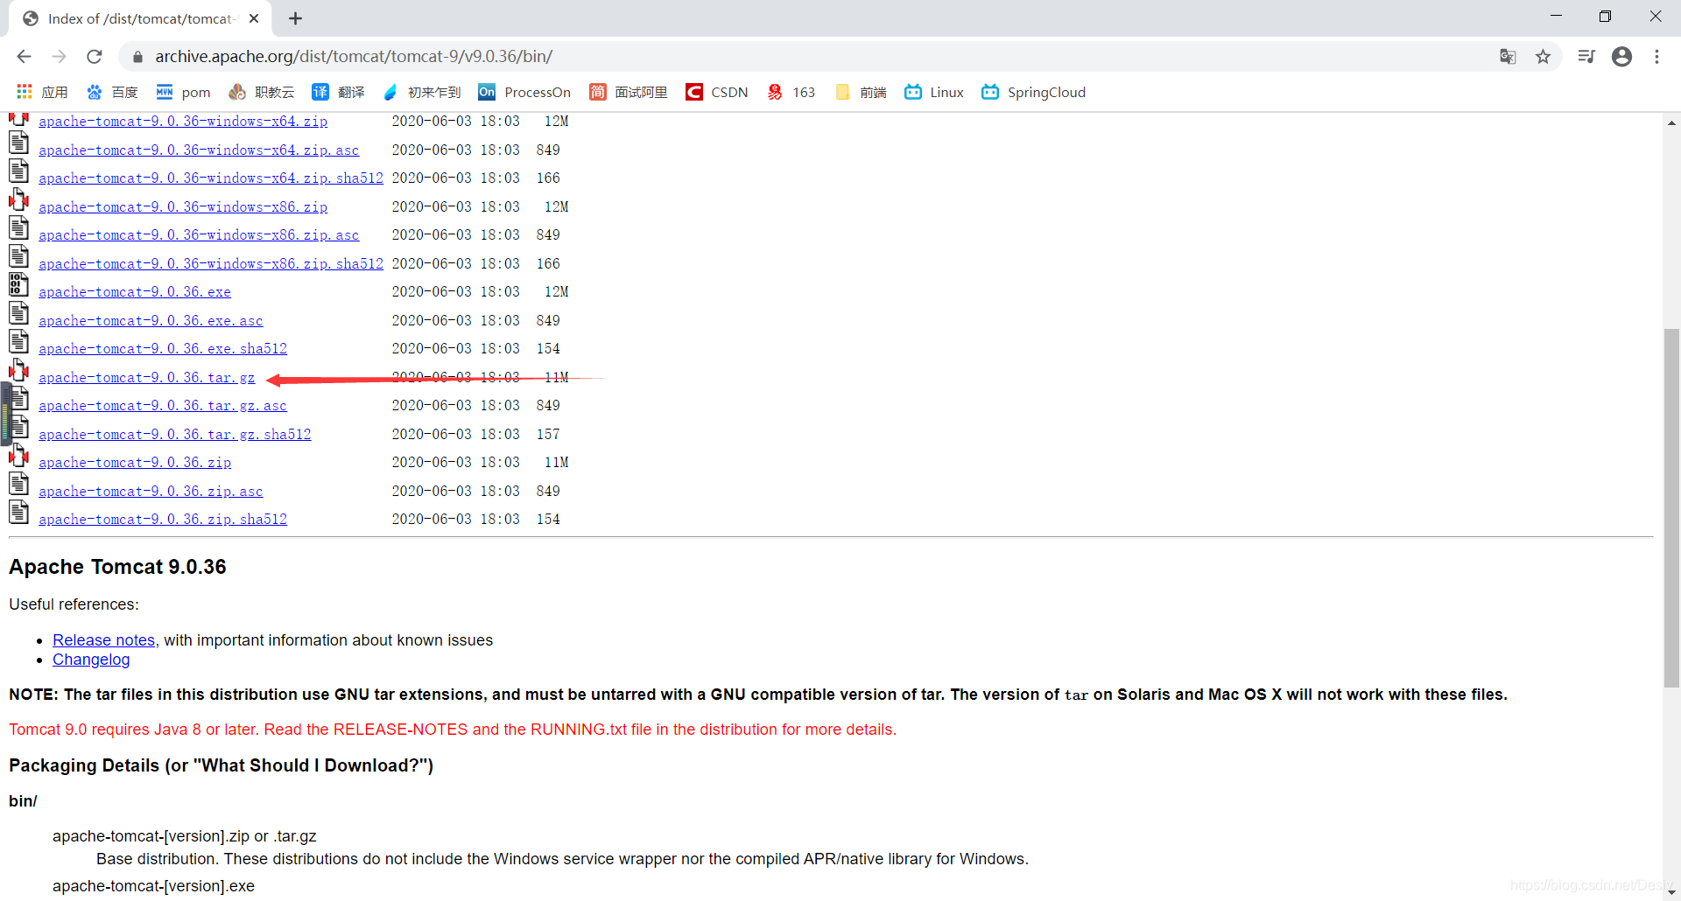This screenshot has width=1681, height=901.
Task: Click the binary icon beside apache-tomcat-9.0.36.exe
Action: click(x=18, y=285)
